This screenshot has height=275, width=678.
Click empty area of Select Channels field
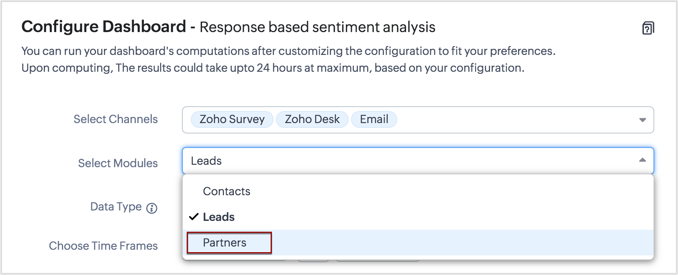tap(514, 120)
